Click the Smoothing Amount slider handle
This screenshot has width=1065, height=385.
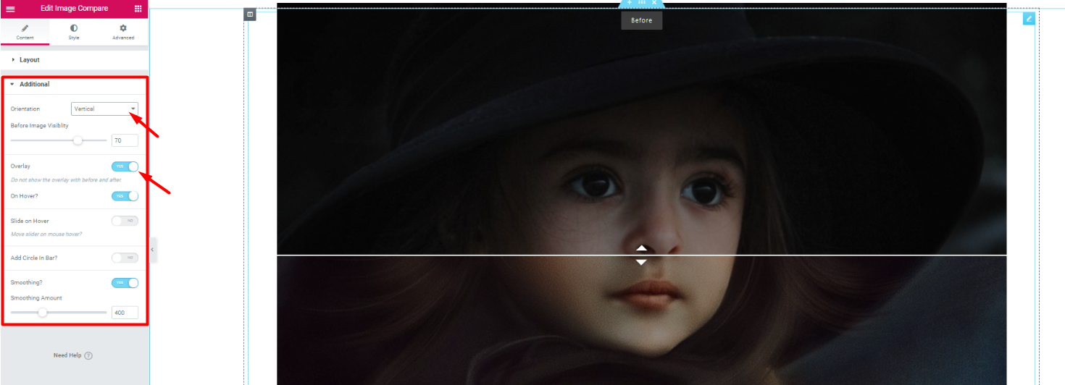pyautogui.click(x=43, y=313)
